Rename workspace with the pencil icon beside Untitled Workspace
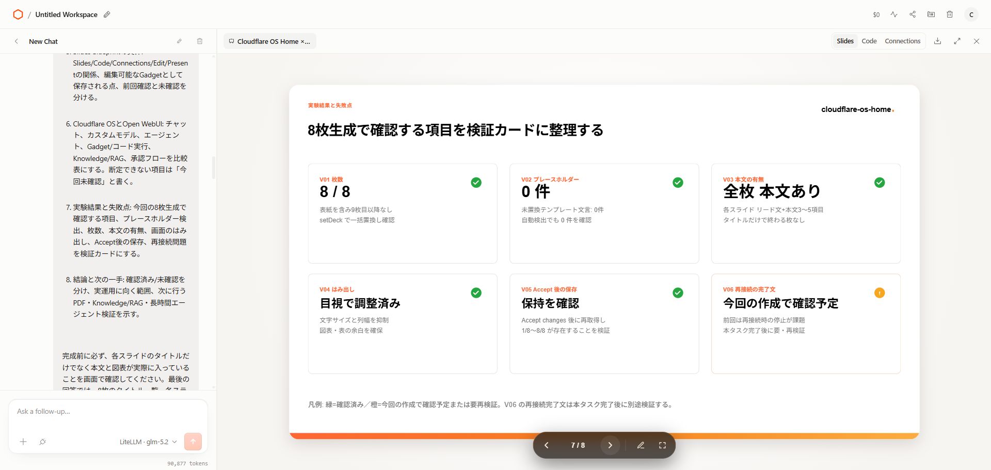Screen dimensions: 991x470 (107, 14)
